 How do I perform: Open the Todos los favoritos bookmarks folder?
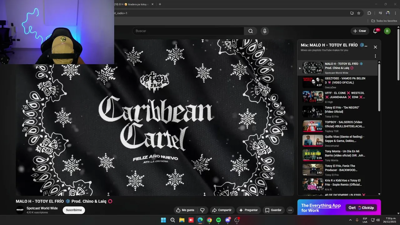[384, 21]
